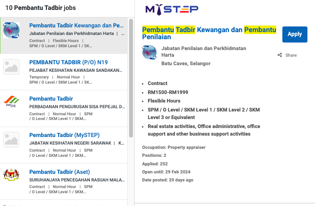Viewport: 315px width, 206px height.
Task: Click the first job listing's company logo
Action: pyautogui.click(x=11, y=30)
